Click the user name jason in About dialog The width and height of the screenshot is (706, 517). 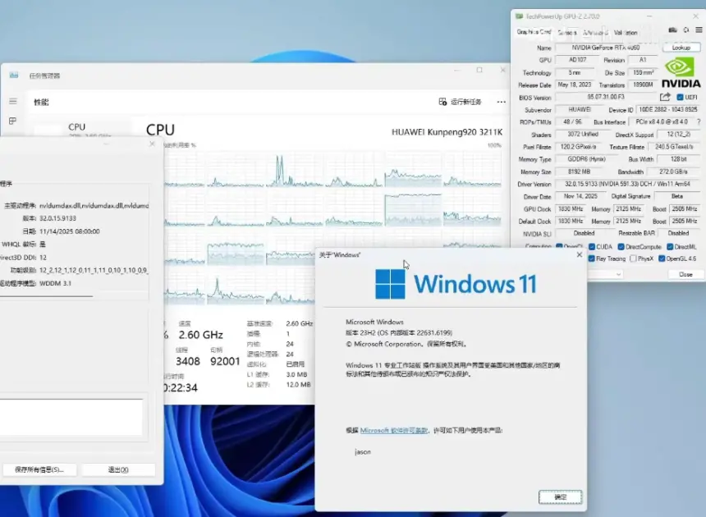coord(363,451)
